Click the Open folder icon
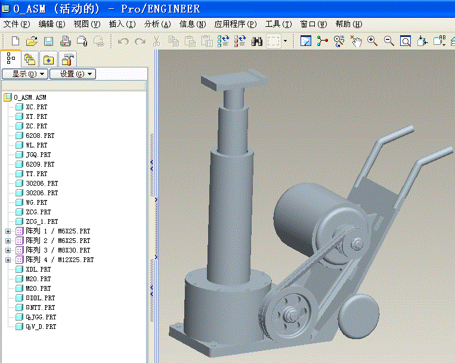Viewport: 455px width, 363px height. (32, 41)
